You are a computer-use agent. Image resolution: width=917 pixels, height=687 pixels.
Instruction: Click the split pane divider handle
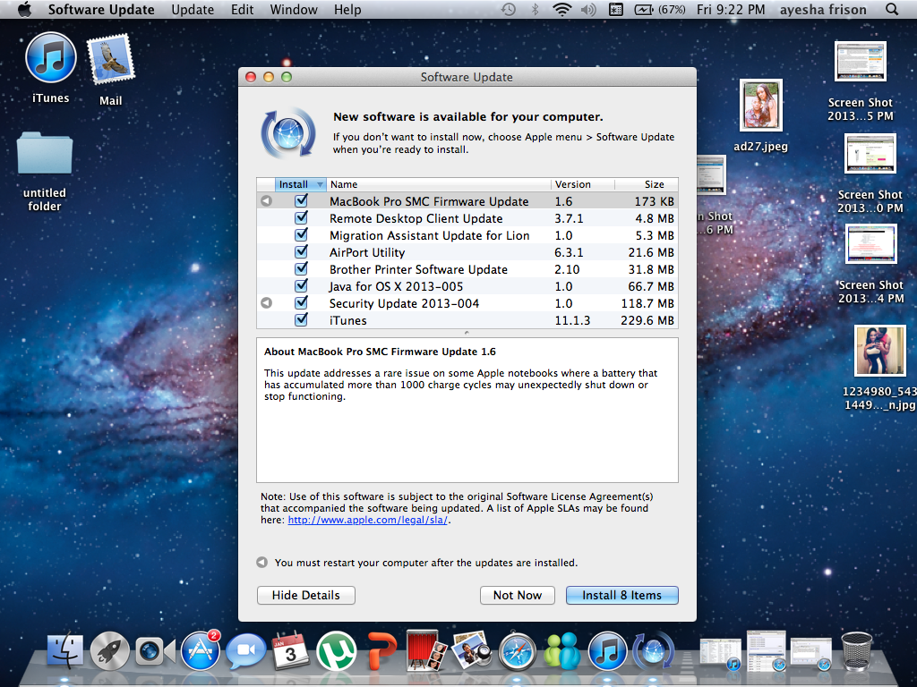click(x=467, y=333)
